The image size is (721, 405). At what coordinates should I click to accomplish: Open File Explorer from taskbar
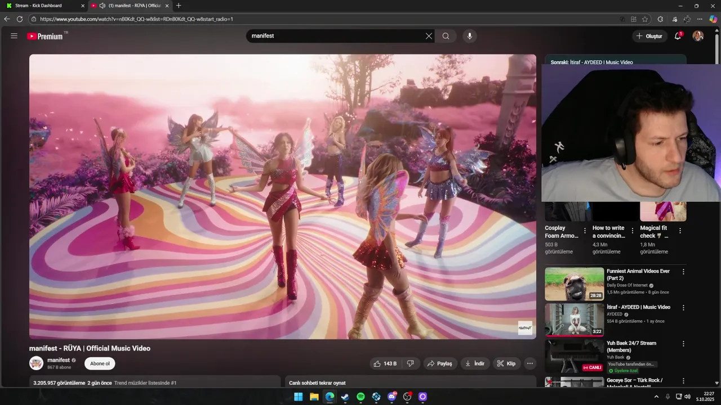coord(314,397)
